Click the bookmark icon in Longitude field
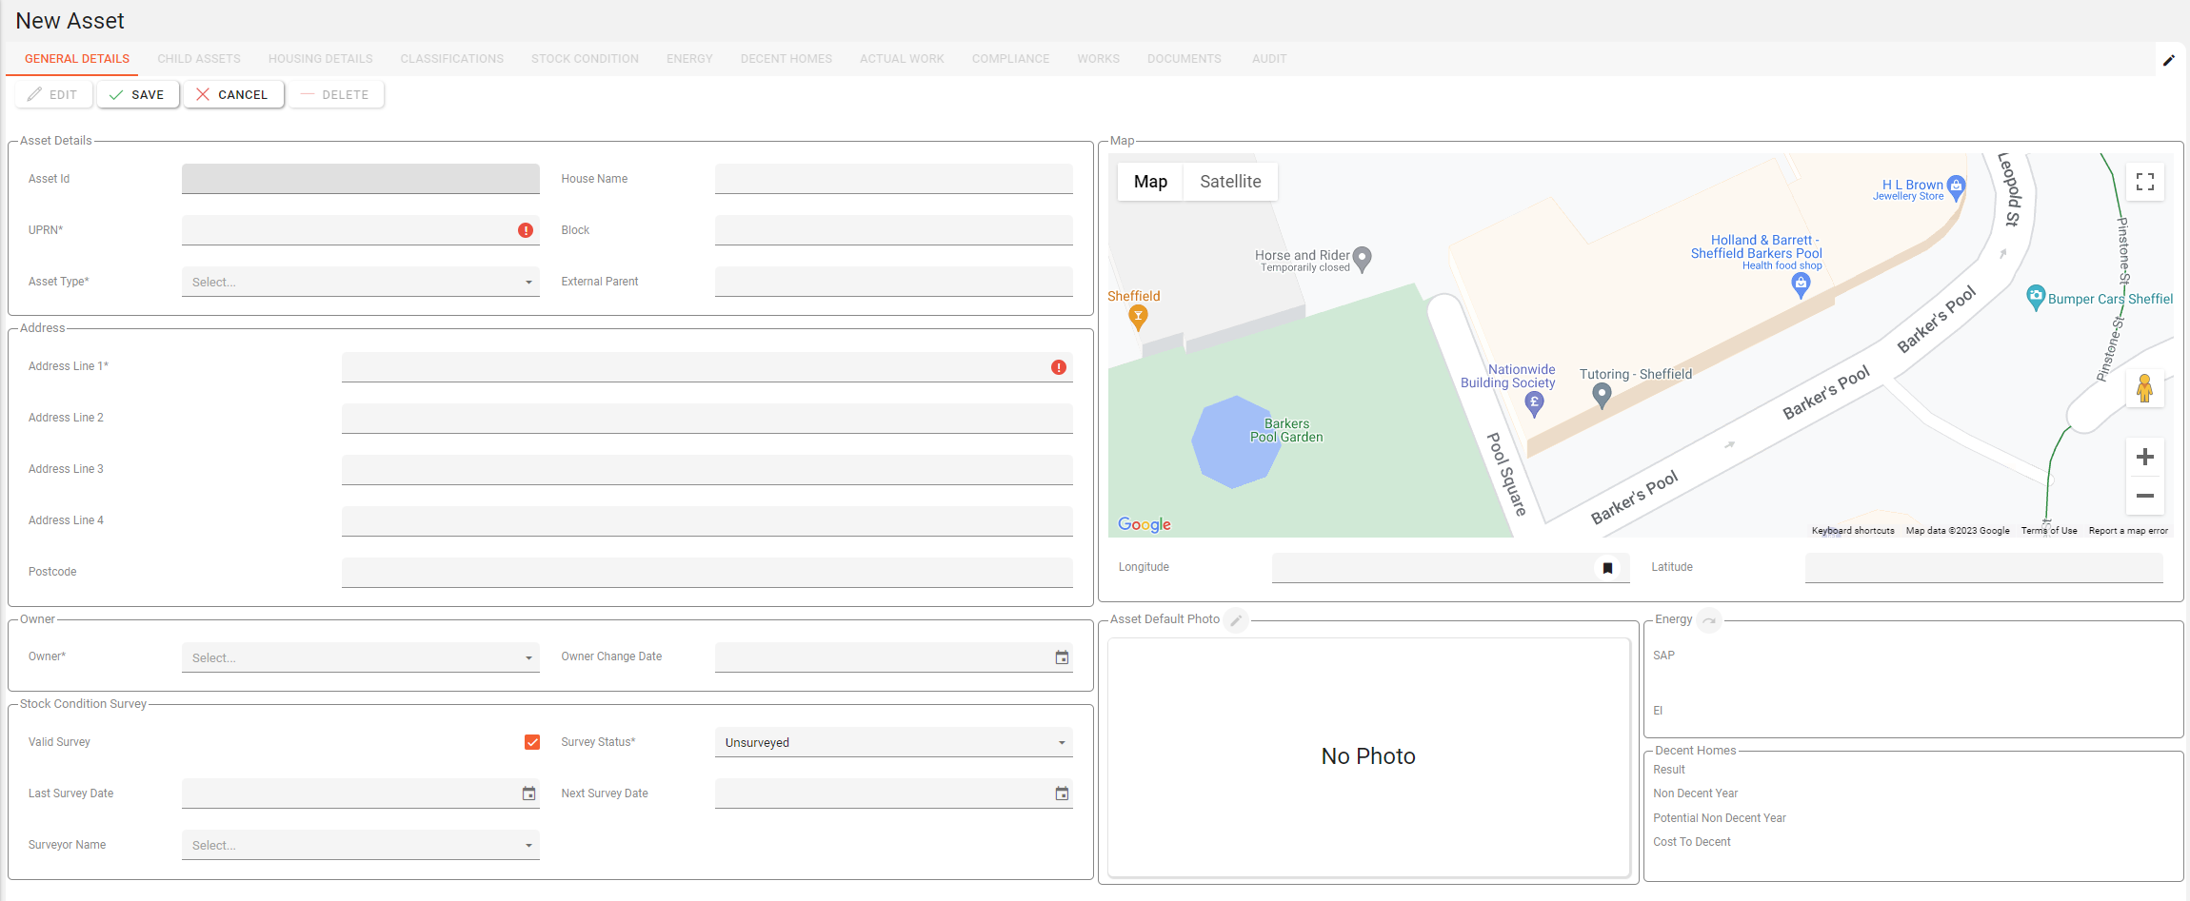 [x=1607, y=568]
